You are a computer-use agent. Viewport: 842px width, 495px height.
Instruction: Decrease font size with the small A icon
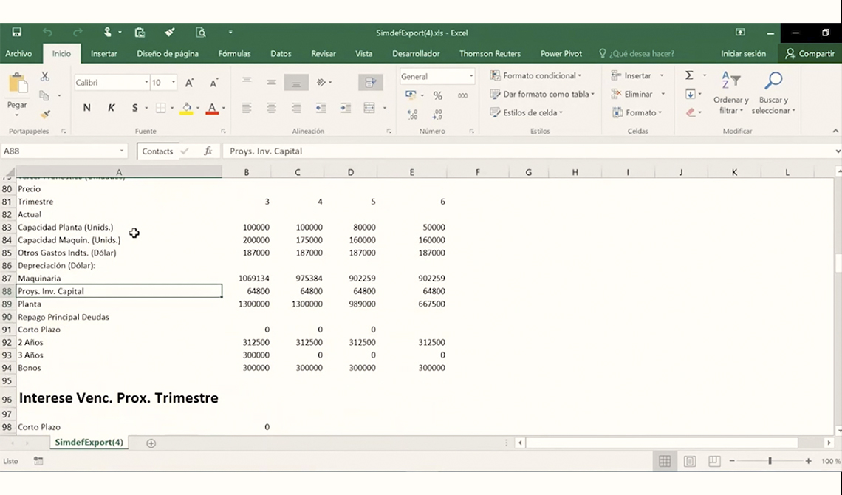213,83
